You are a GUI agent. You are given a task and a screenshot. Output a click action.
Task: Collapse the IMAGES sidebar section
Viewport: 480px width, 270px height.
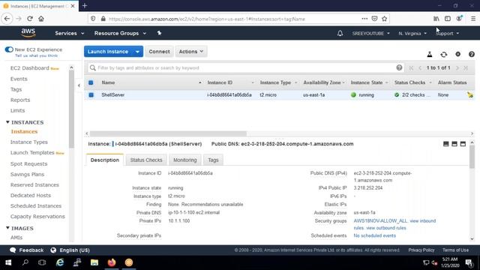pos(7,228)
